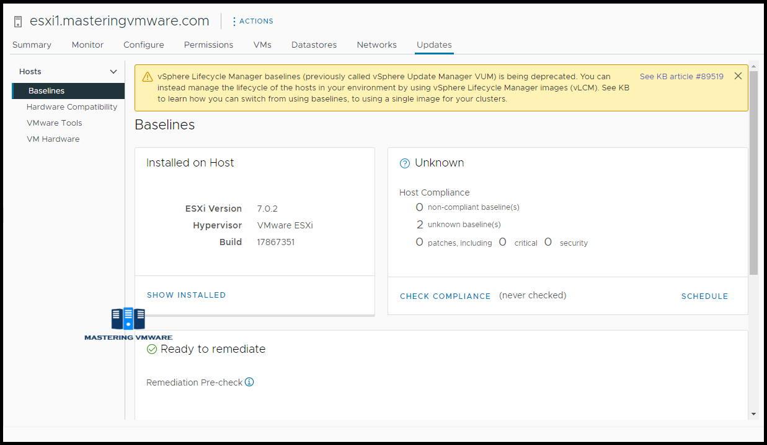Viewport: 767px width, 445px height.
Task: Click the "unknown baseline(s)" count text
Action: pyautogui.click(x=464, y=225)
